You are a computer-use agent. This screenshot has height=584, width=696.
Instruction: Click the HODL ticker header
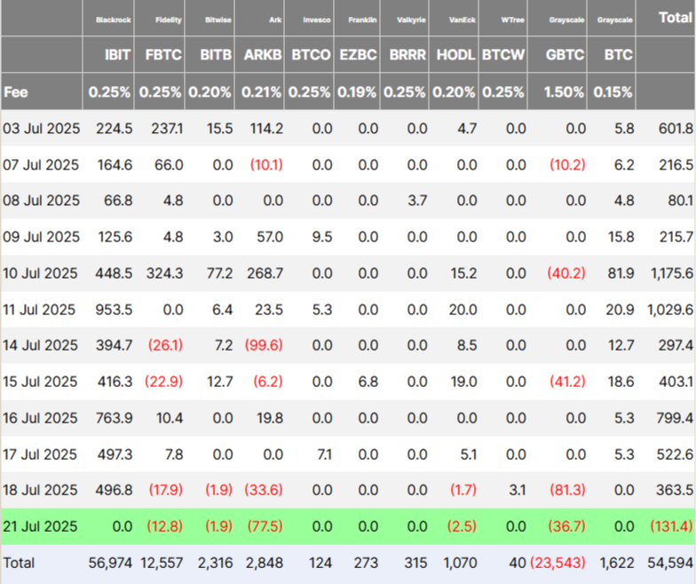coord(456,55)
